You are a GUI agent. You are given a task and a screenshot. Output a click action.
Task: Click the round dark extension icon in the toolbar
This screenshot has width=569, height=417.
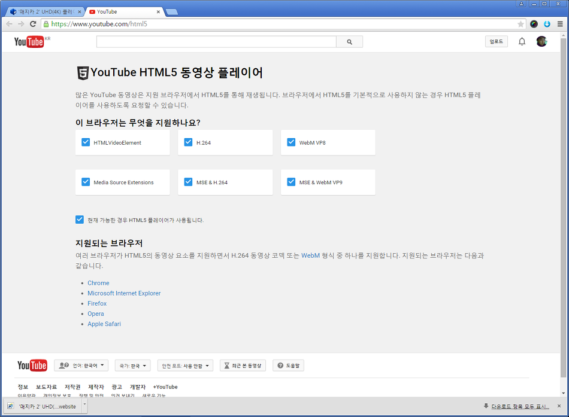pyautogui.click(x=534, y=24)
